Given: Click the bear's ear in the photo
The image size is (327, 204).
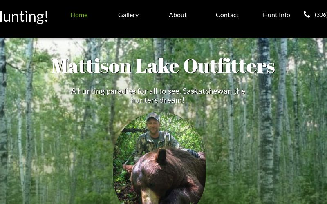Looking at the screenshot, I should pos(161,156).
